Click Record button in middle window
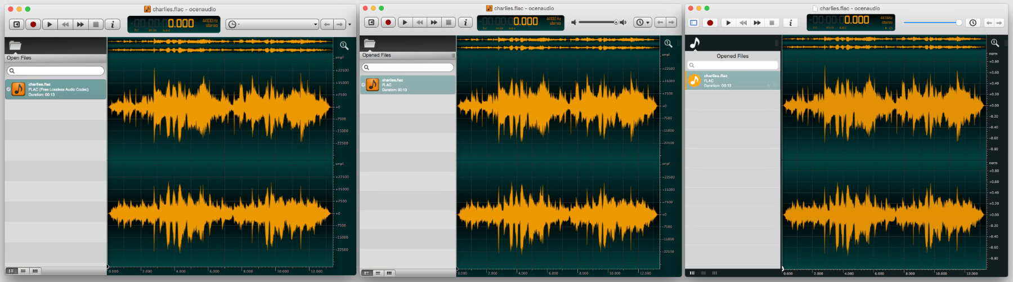Viewport: 1013px width, 282px height. [x=388, y=23]
